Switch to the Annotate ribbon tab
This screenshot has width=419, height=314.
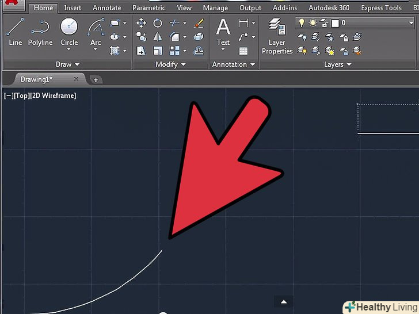(107, 8)
